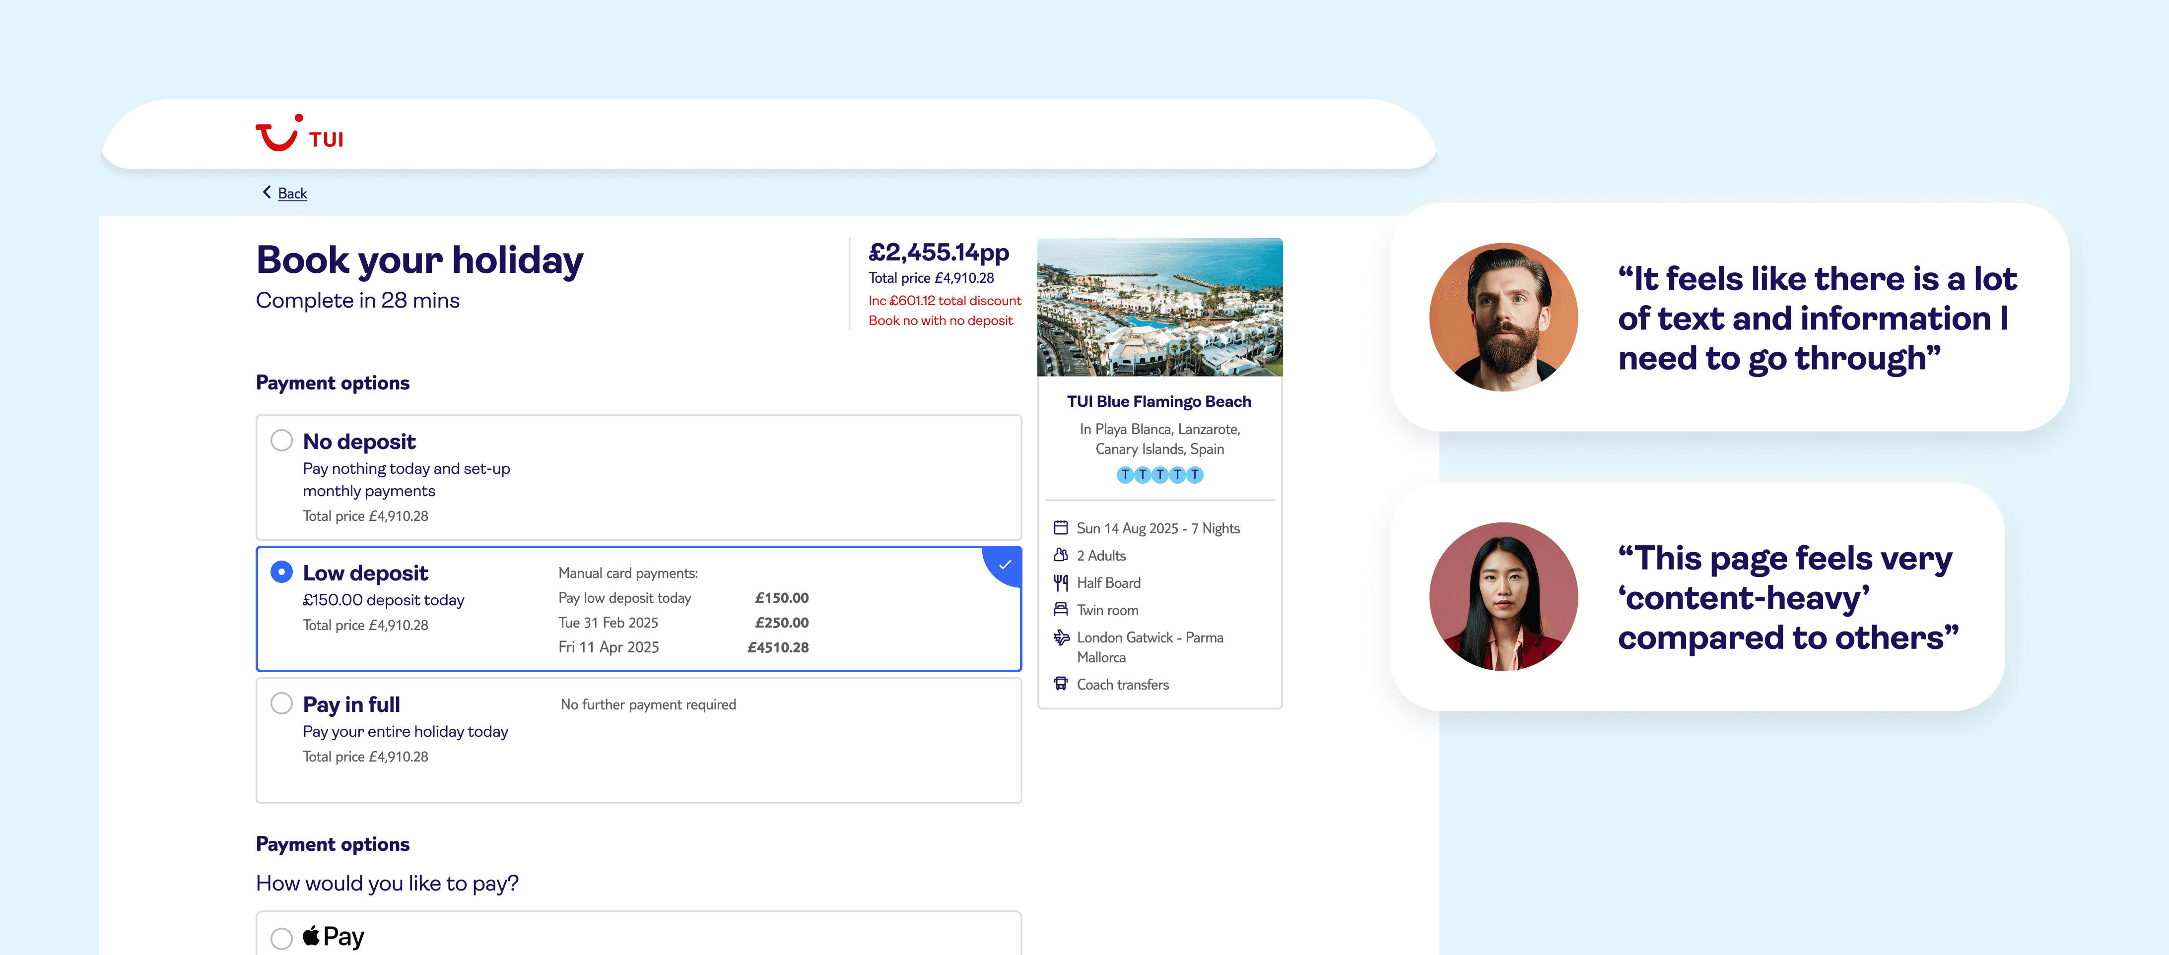Click the 'Half Board' label
The width and height of the screenshot is (2169, 955).
point(1108,583)
